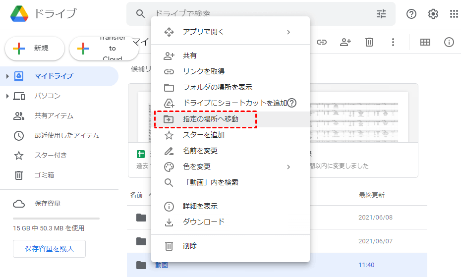Click the storage usage progress bar
This screenshot has height=277, width=461.
pos(56,219)
